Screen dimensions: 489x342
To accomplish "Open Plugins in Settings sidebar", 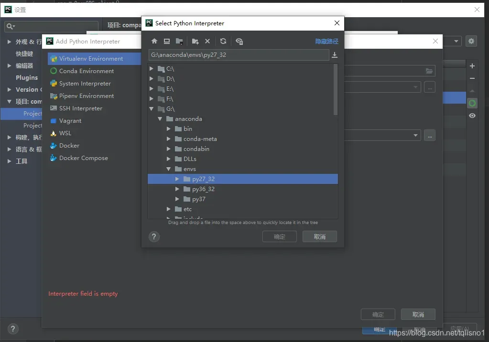I will click(27, 78).
